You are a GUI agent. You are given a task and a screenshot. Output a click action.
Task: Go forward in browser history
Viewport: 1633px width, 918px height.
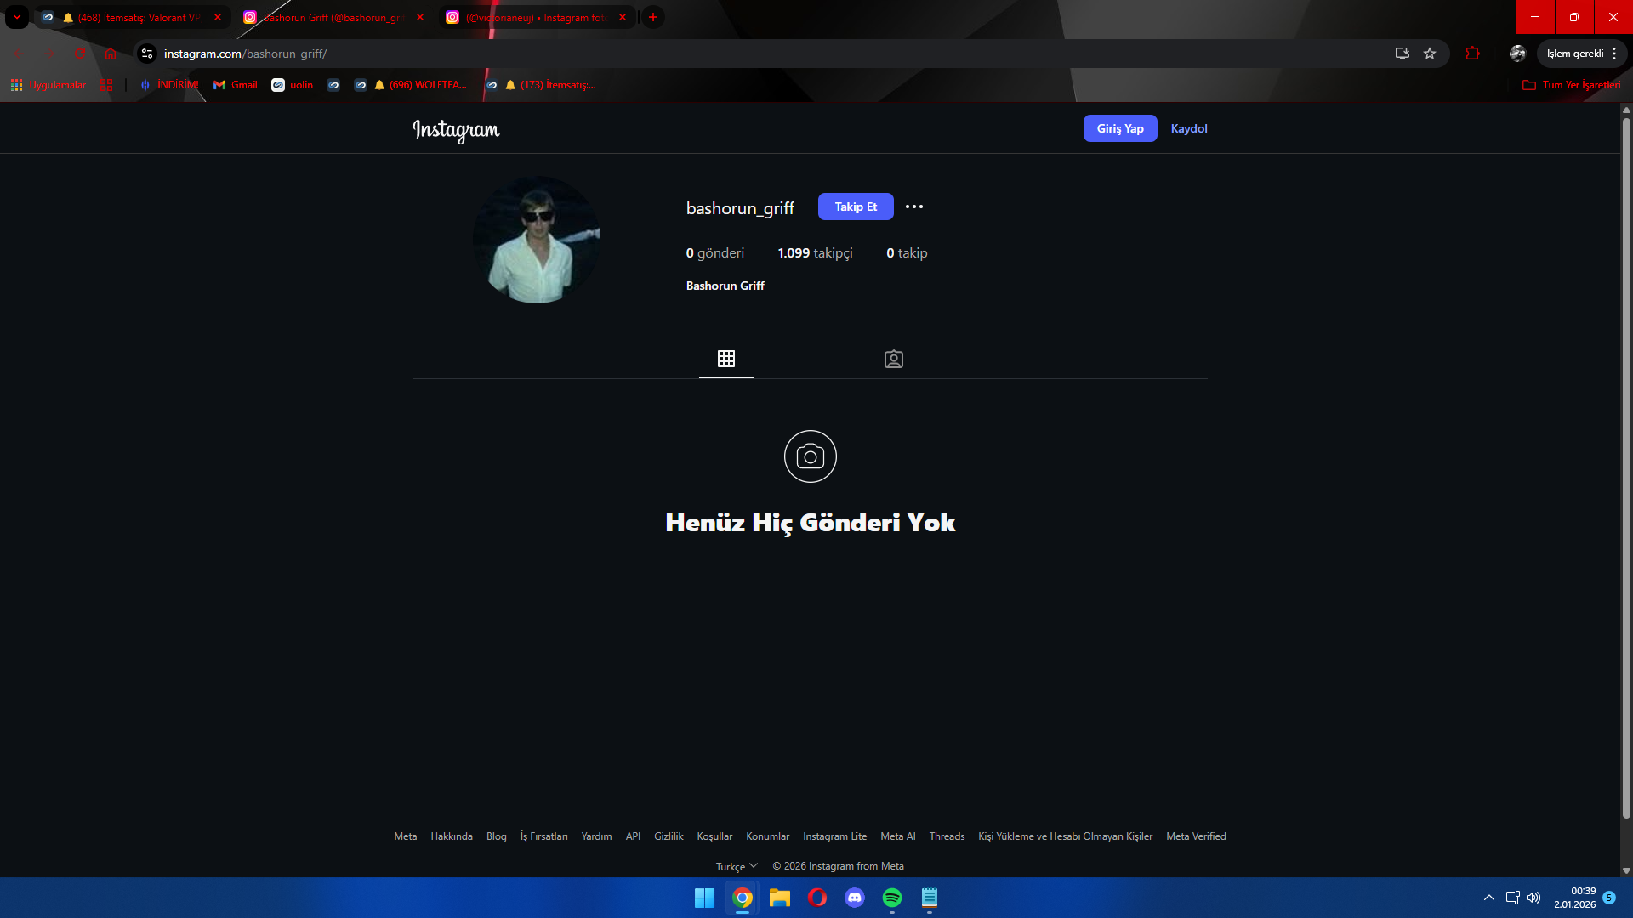[49, 54]
